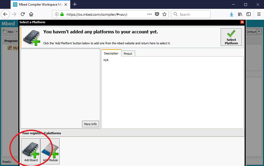Open the Firefox hamburger menu
Viewport: 264px width, 166px height.
[x=259, y=14]
